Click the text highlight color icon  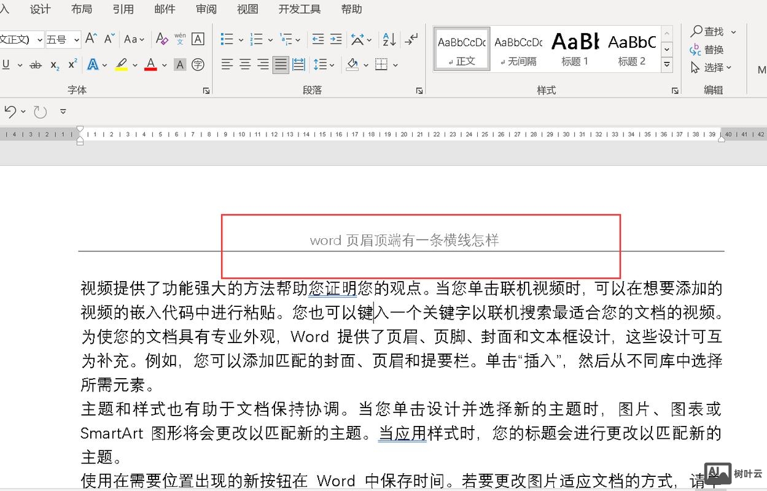pos(120,64)
